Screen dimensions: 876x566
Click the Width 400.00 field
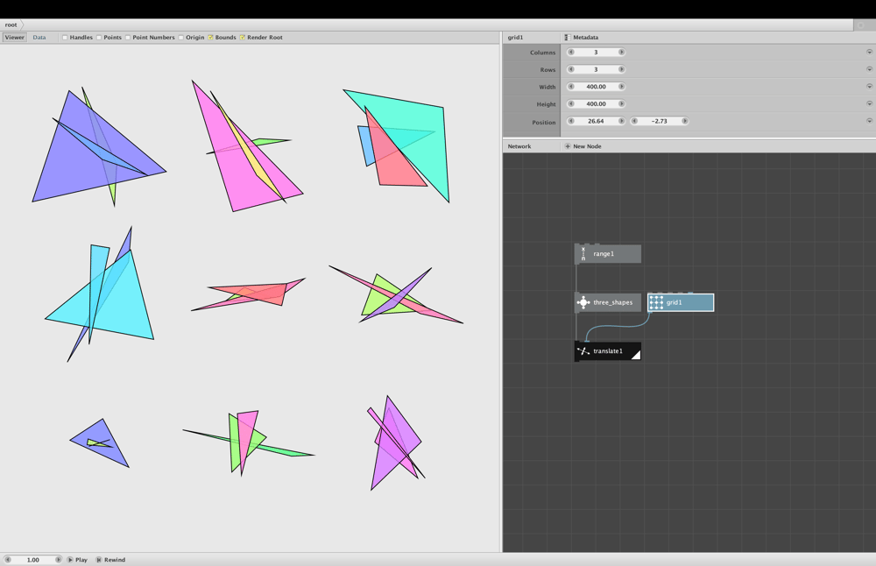(596, 87)
